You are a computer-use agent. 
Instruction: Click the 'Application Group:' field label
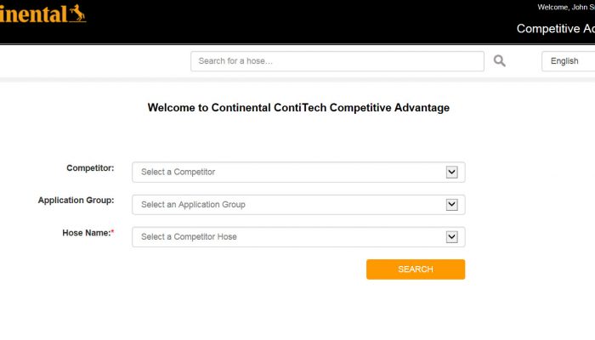[76, 201]
